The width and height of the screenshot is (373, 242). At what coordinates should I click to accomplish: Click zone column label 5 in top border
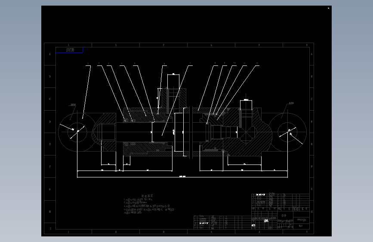pos(259,45)
